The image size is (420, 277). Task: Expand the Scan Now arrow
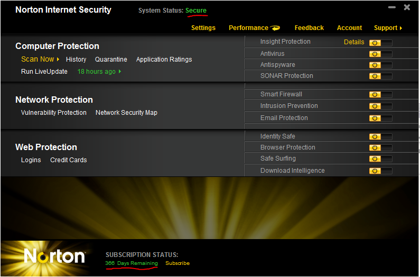click(x=58, y=60)
